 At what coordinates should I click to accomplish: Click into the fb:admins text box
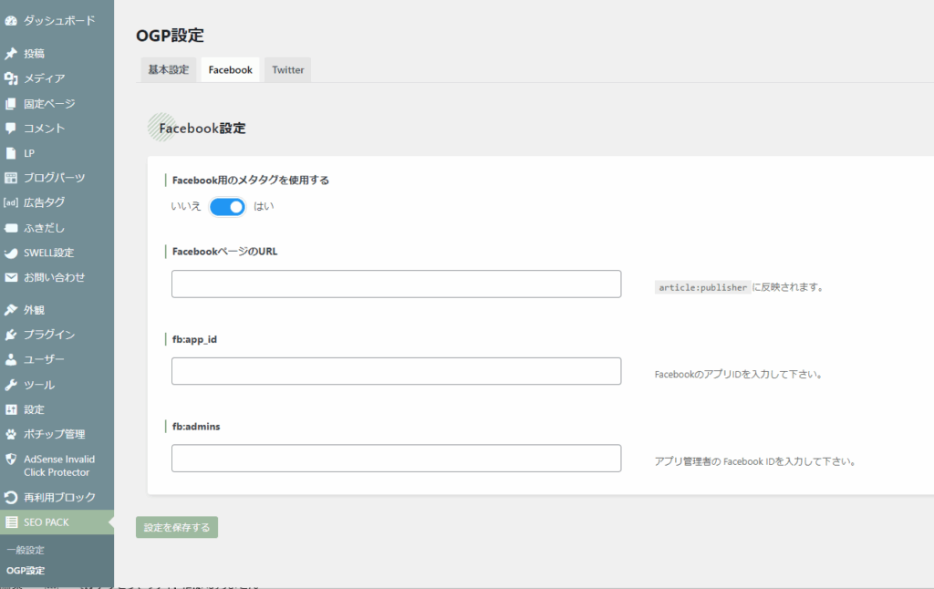(396, 458)
